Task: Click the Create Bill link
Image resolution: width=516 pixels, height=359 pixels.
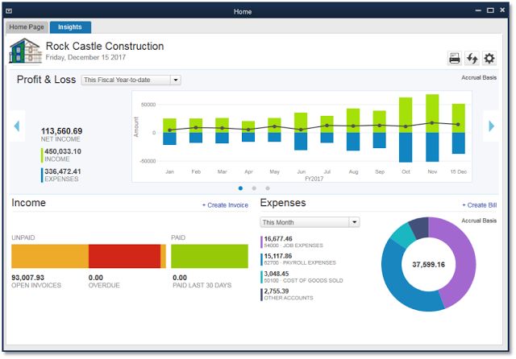Action: point(481,206)
